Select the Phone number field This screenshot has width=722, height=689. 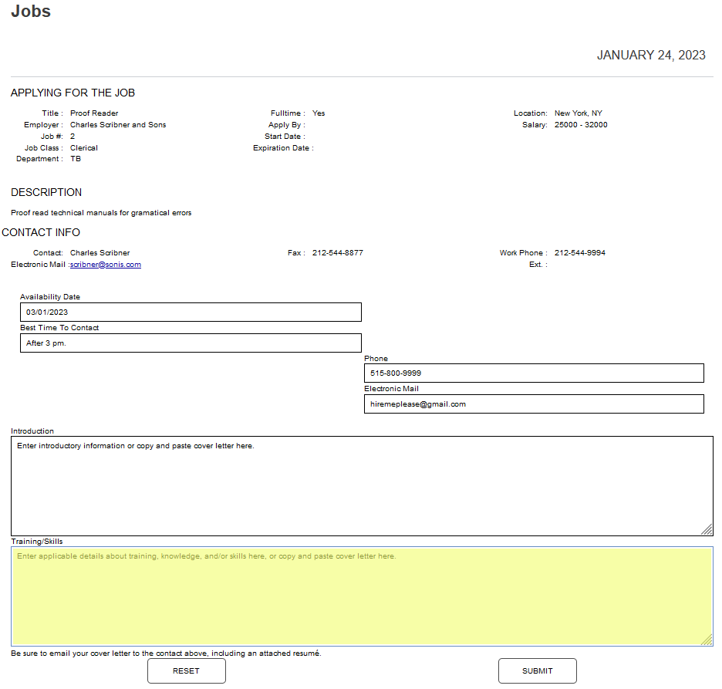point(534,373)
